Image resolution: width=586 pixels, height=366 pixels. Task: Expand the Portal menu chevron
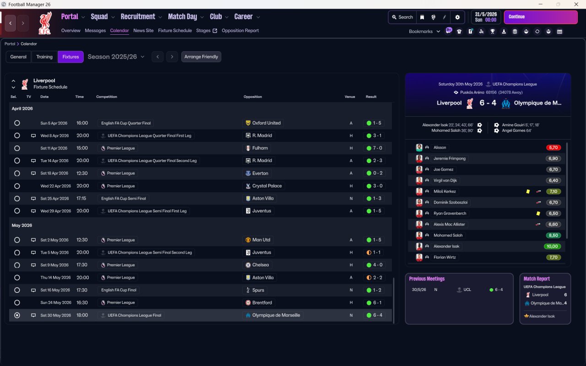83,17
